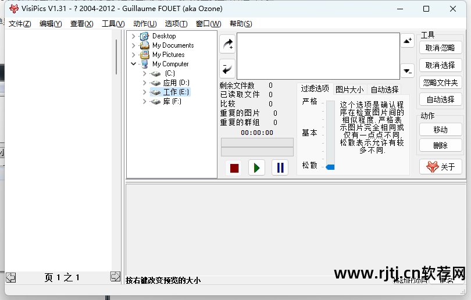Click the Desktop folder icon
The width and height of the screenshot is (471, 300).
[144, 36]
